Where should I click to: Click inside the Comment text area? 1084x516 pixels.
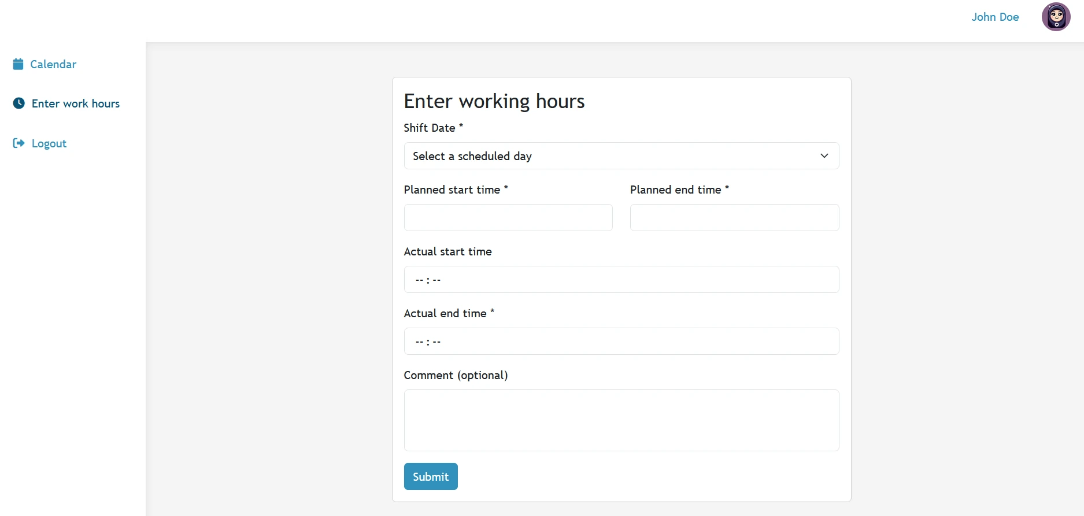pos(621,420)
